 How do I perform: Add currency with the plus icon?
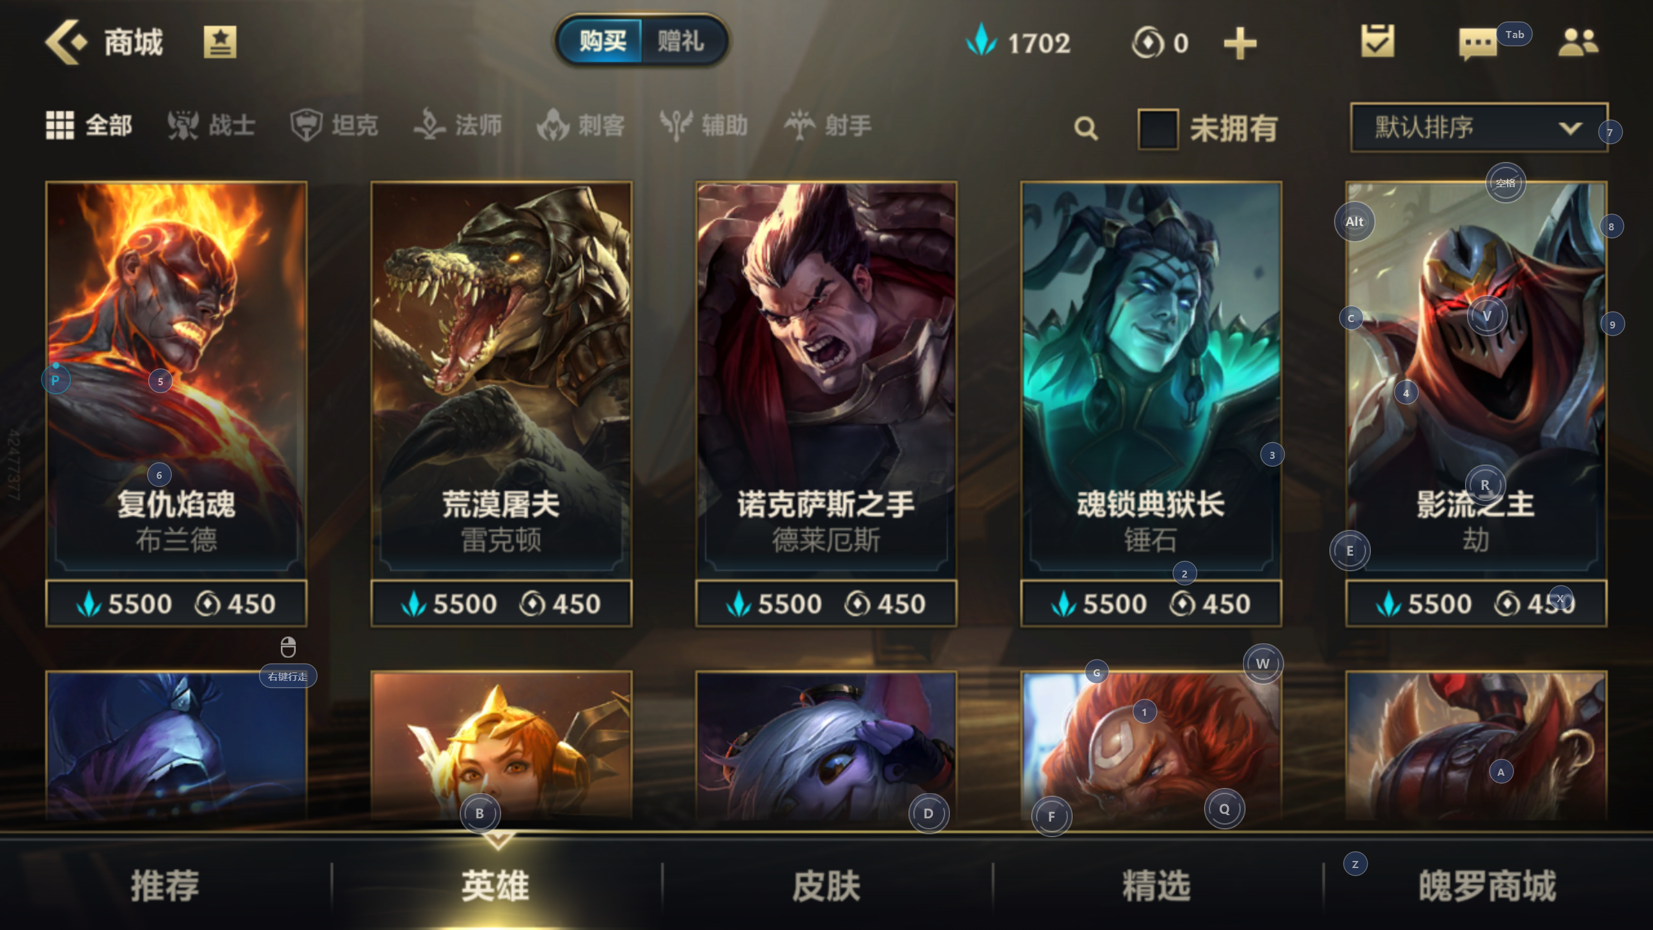tap(1240, 44)
